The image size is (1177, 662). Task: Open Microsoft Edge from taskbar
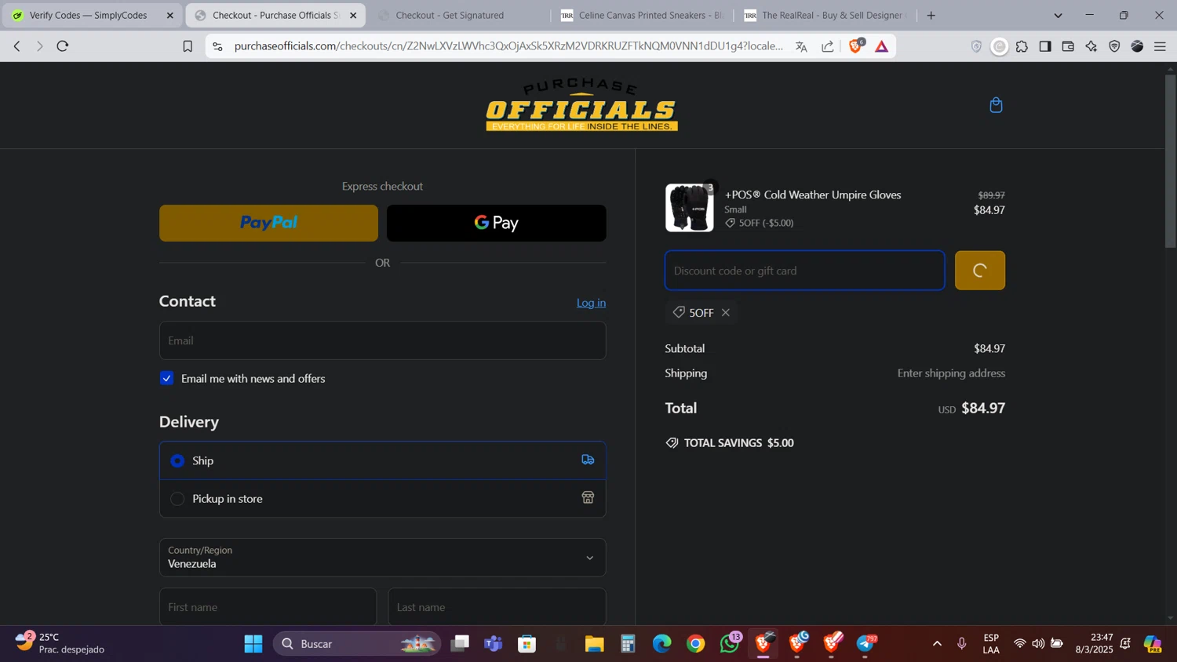click(661, 644)
